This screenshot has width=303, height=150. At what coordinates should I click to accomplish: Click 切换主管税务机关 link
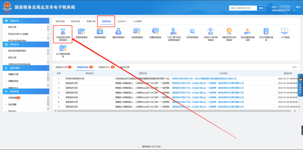click(x=281, y=10)
